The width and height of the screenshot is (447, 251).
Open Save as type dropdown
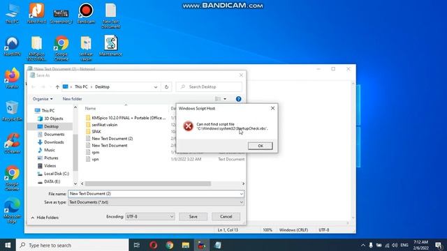click(156, 202)
